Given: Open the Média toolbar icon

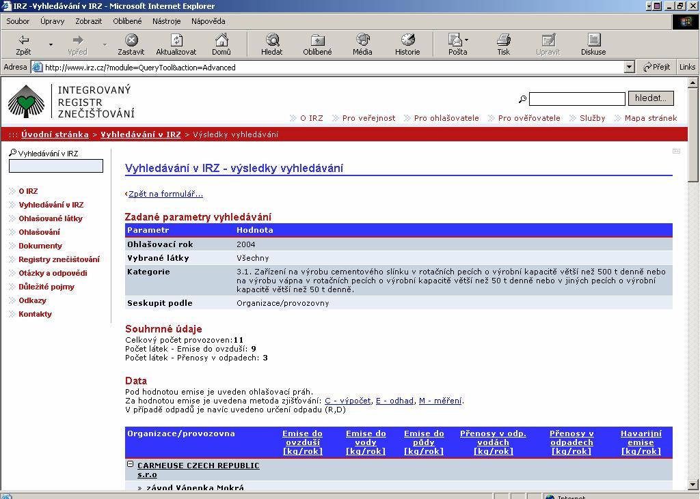Looking at the screenshot, I should [x=362, y=40].
